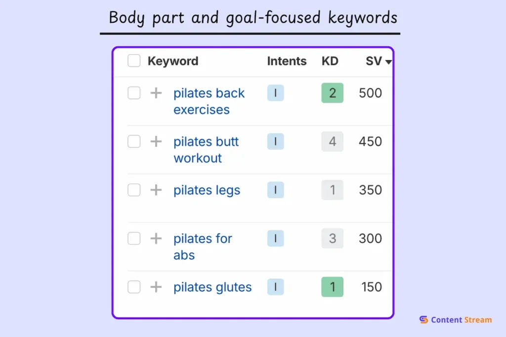Screen dimensions: 506x337
Task: Click the Intents column header
Action: pos(287,61)
